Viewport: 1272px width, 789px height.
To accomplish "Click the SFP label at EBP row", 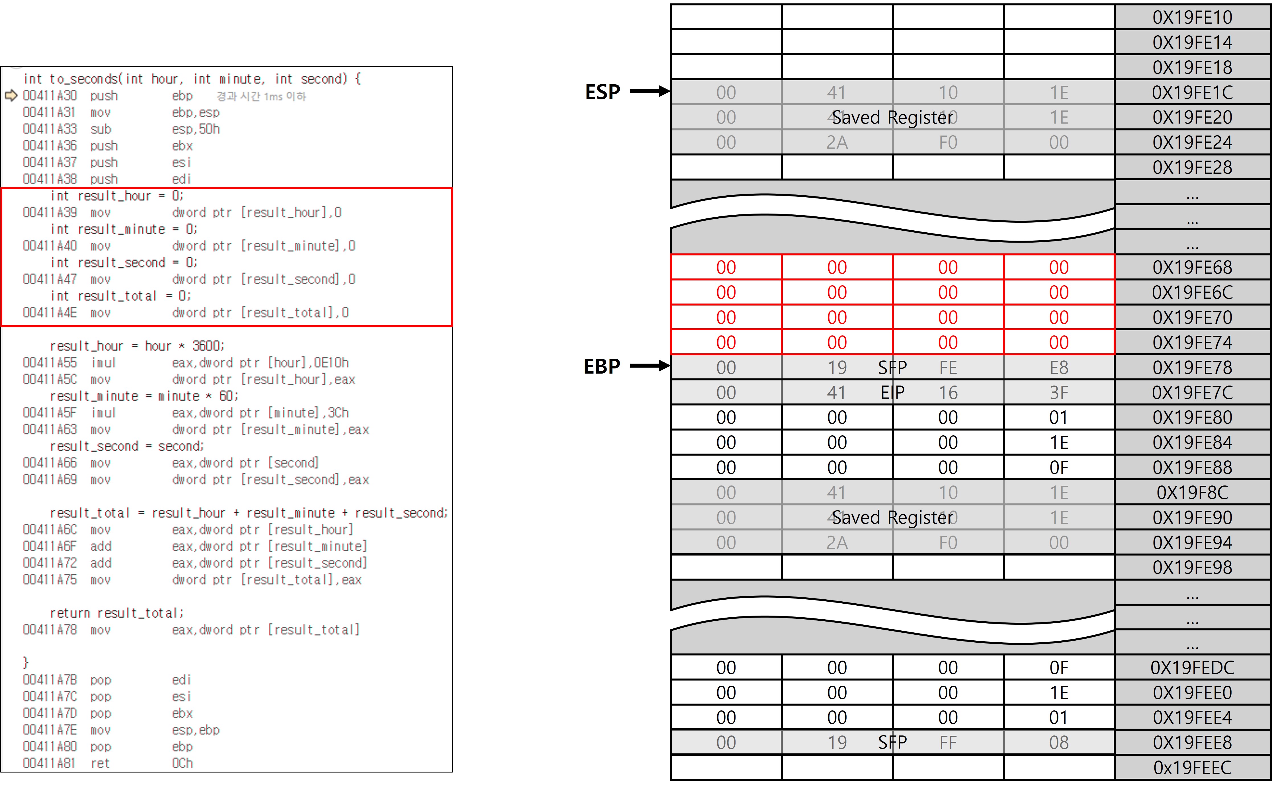I will click(892, 367).
